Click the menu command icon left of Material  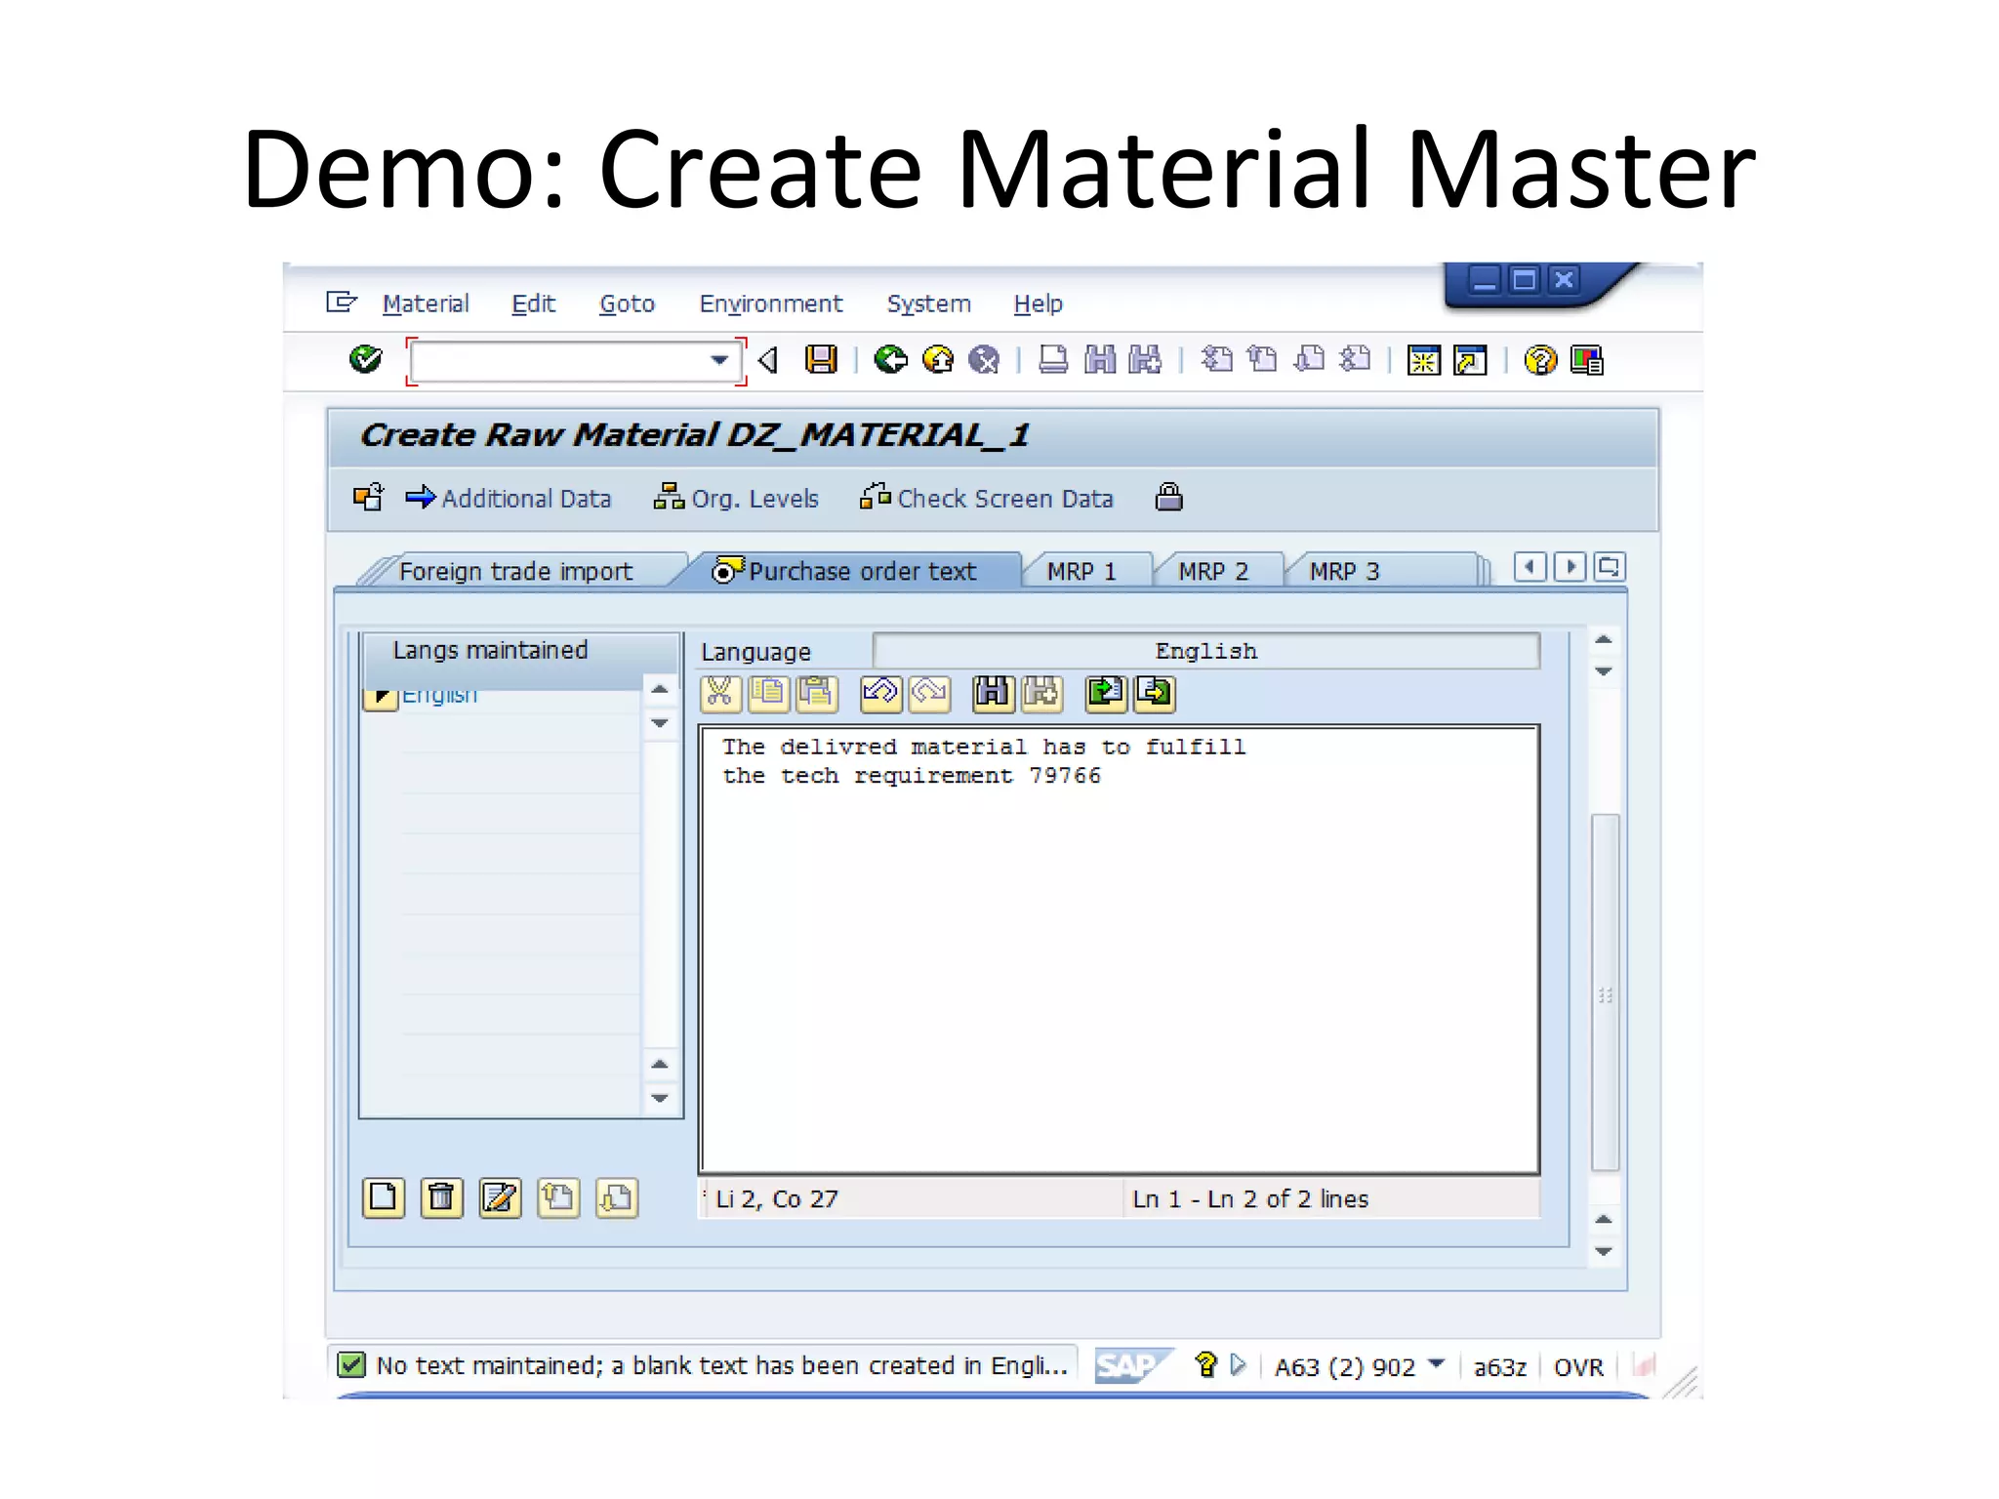(x=342, y=302)
